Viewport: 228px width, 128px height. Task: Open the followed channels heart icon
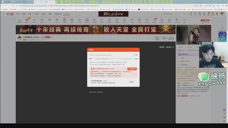click(195, 14)
